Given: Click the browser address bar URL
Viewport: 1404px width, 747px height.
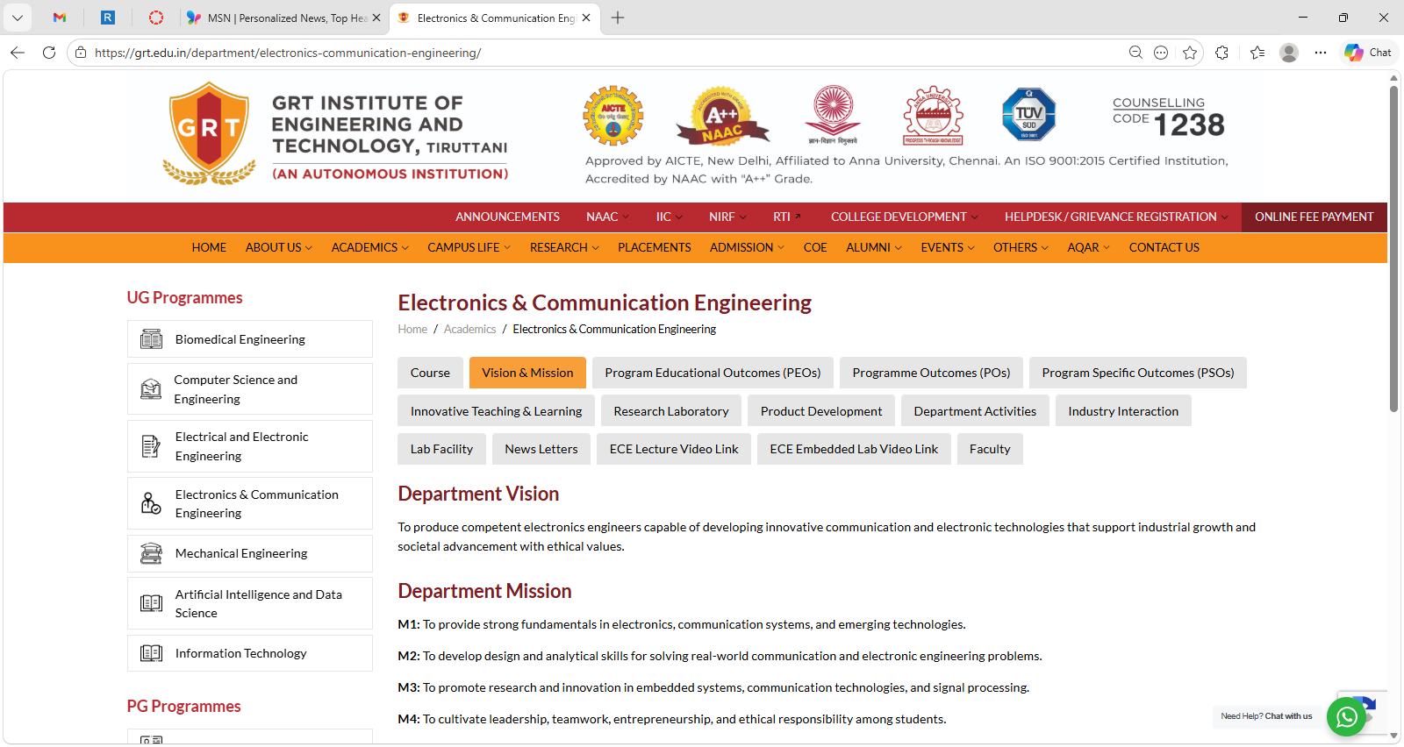Looking at the screenshot, I should (288, 53).
